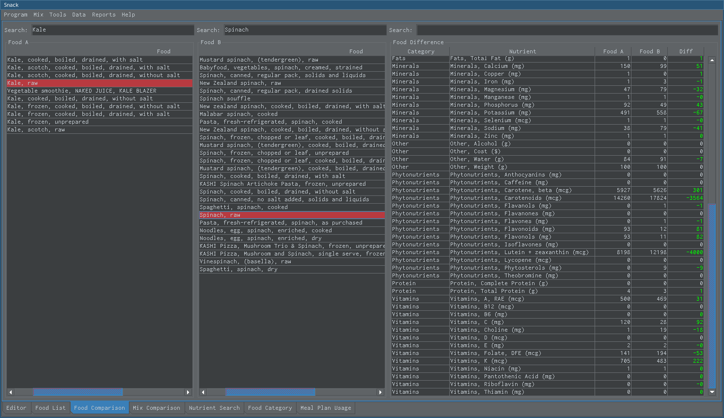The height and width of the screenshot is (418, 724).
Task: Select 'Spaghetti, spinach, dry' row
Action: (292, 270)
